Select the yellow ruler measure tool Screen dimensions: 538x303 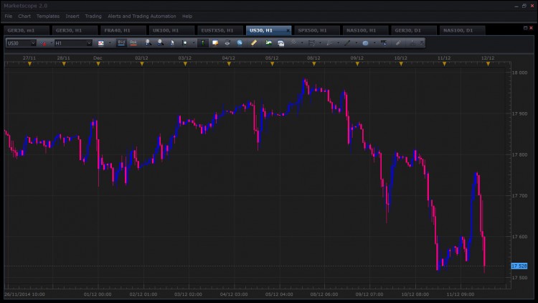click(253, 43)
